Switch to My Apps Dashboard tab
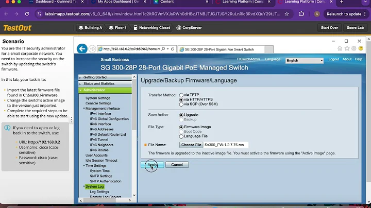The width and height of the screenshot is (371, 208). pos(119,2)
